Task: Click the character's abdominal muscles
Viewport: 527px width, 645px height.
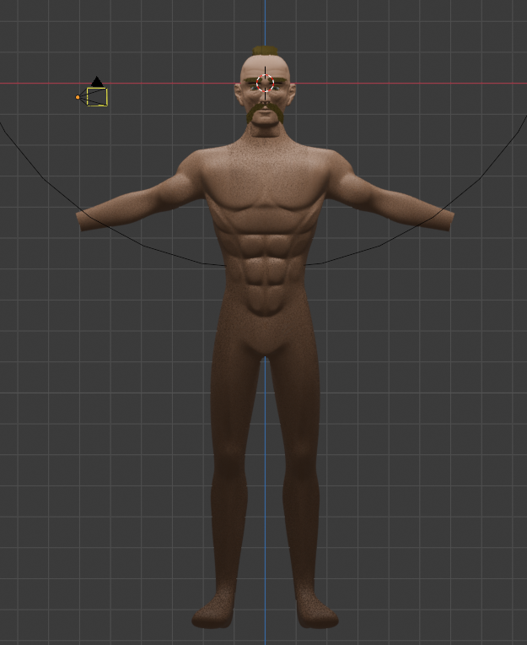Action: pyautogui.click(x=265, y=266)
